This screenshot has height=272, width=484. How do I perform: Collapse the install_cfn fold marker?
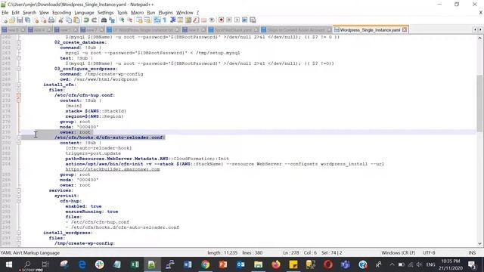pos(19,85)
